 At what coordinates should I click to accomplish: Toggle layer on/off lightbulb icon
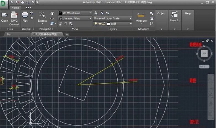pos(96,24)
